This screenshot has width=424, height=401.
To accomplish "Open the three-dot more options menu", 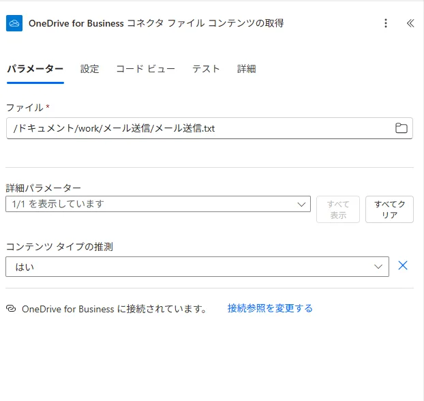I will point(386,23).
